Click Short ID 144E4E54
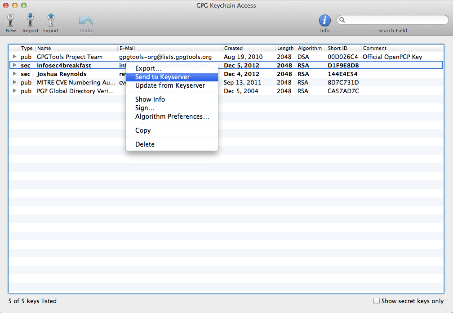The image size is (453, 313). [342, 74]
